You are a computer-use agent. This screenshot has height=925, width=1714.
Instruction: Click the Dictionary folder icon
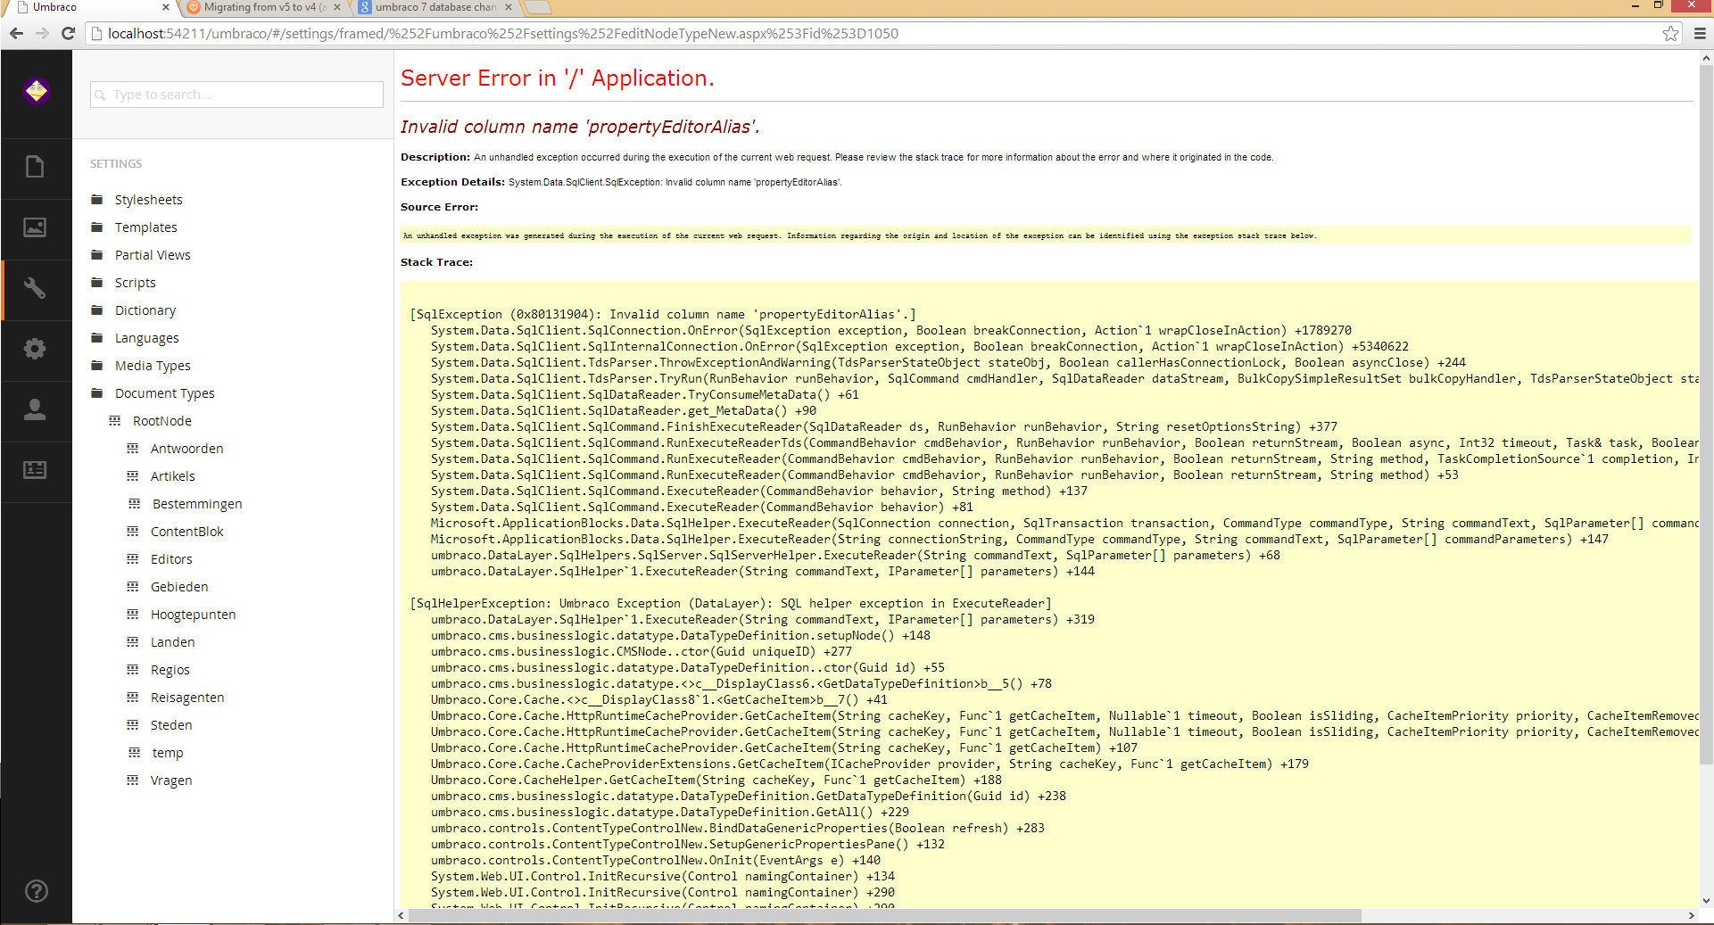pyautogui.click(x=97, y=310)
